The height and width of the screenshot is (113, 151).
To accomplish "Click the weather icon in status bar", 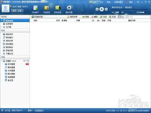I will click(2, 110).
